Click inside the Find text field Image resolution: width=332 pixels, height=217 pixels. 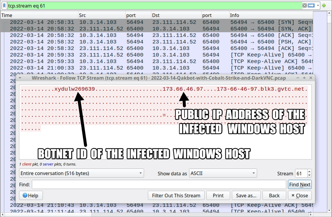tap(159, 185)
